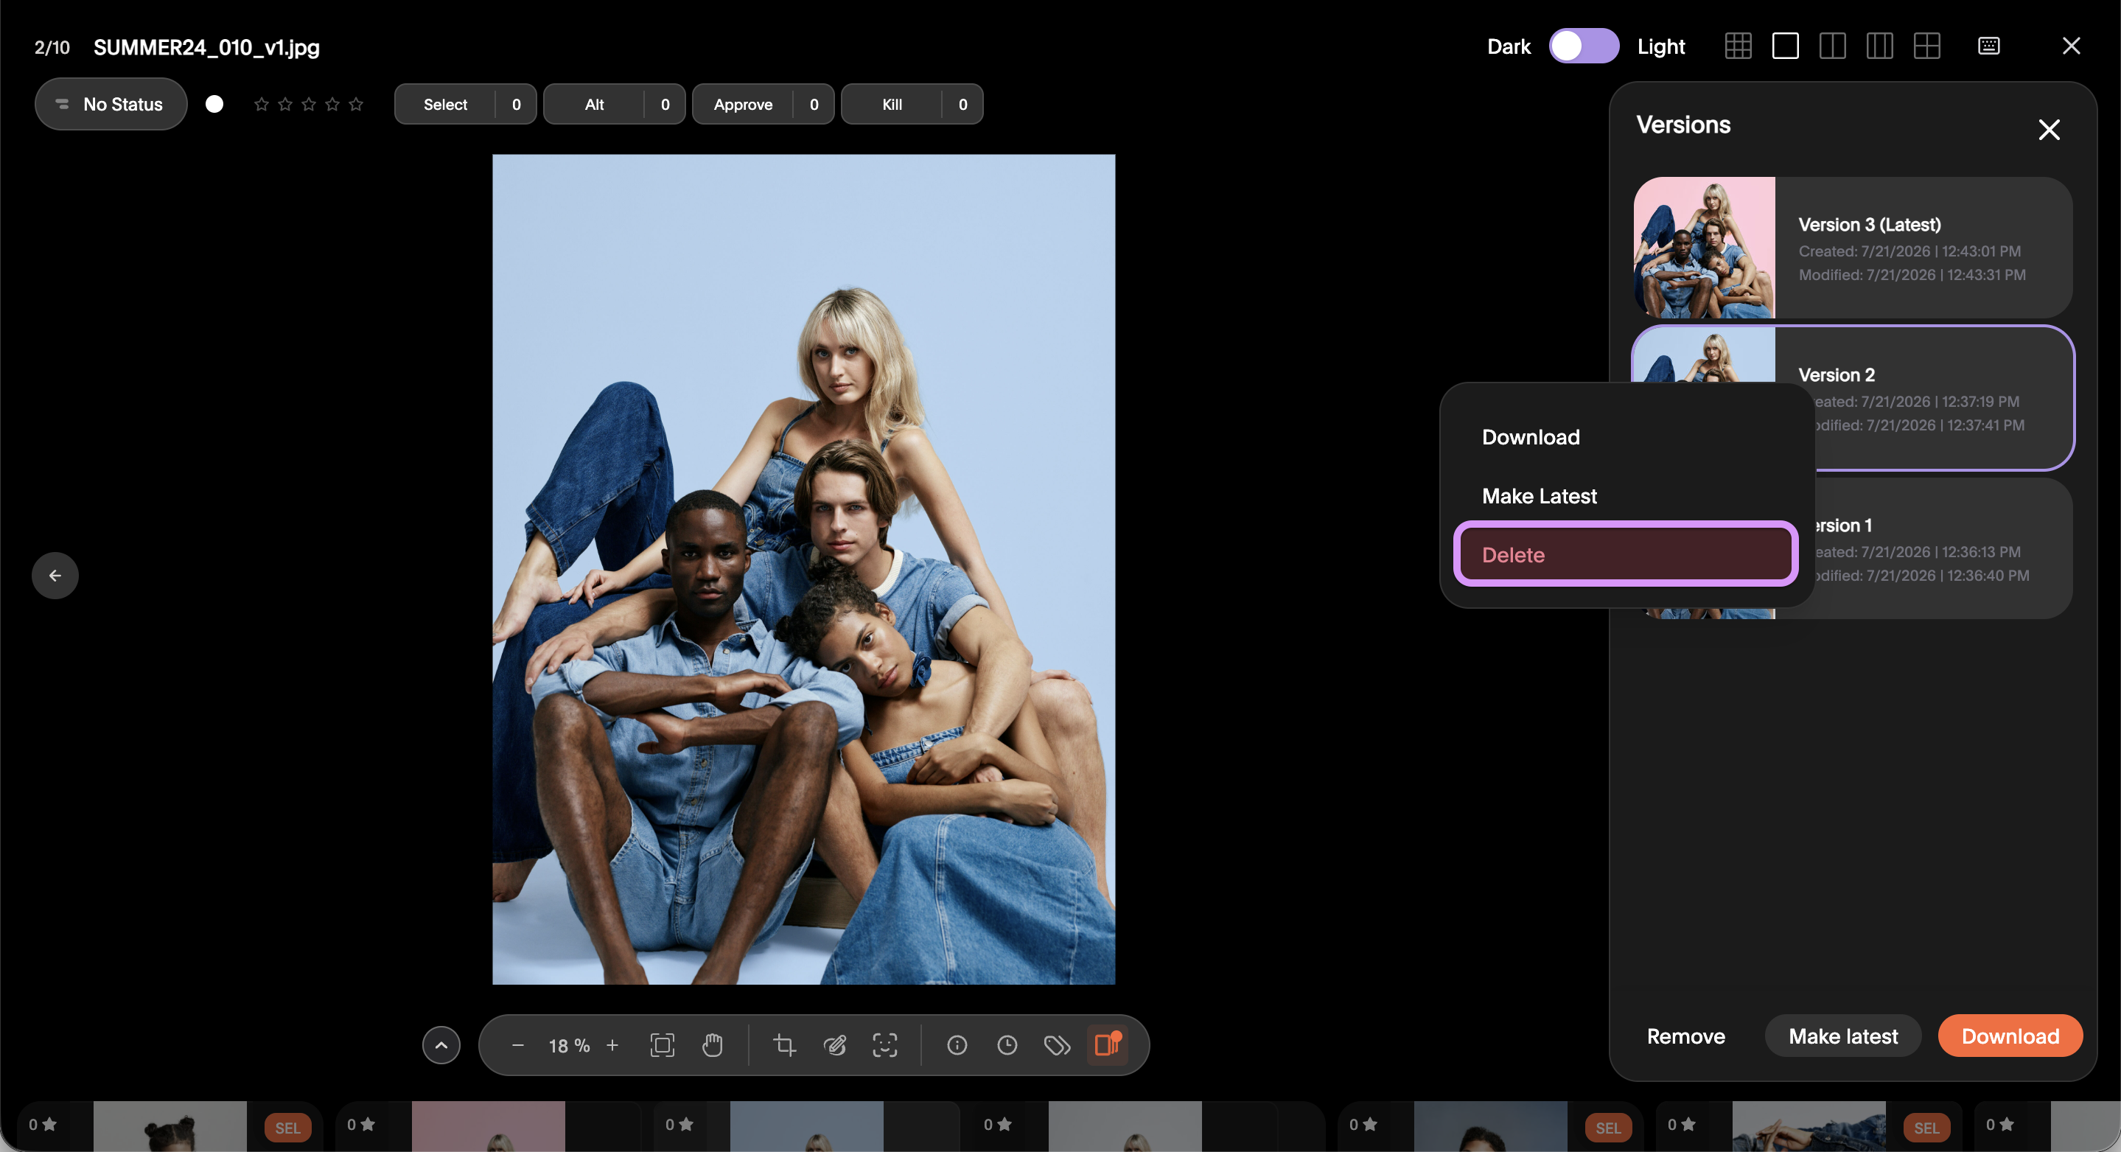This screenshot has width=2121, height=1152.
Task: Click the orange Download button
Action: 2010,1036
